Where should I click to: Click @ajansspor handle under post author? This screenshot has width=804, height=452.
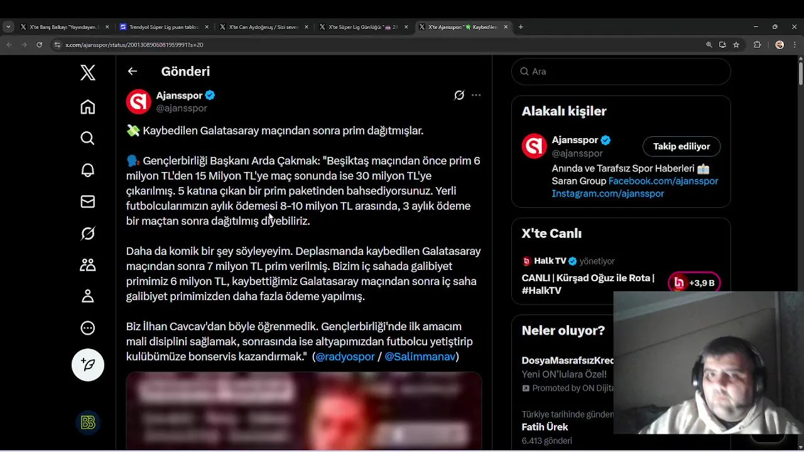coord(182,108)
